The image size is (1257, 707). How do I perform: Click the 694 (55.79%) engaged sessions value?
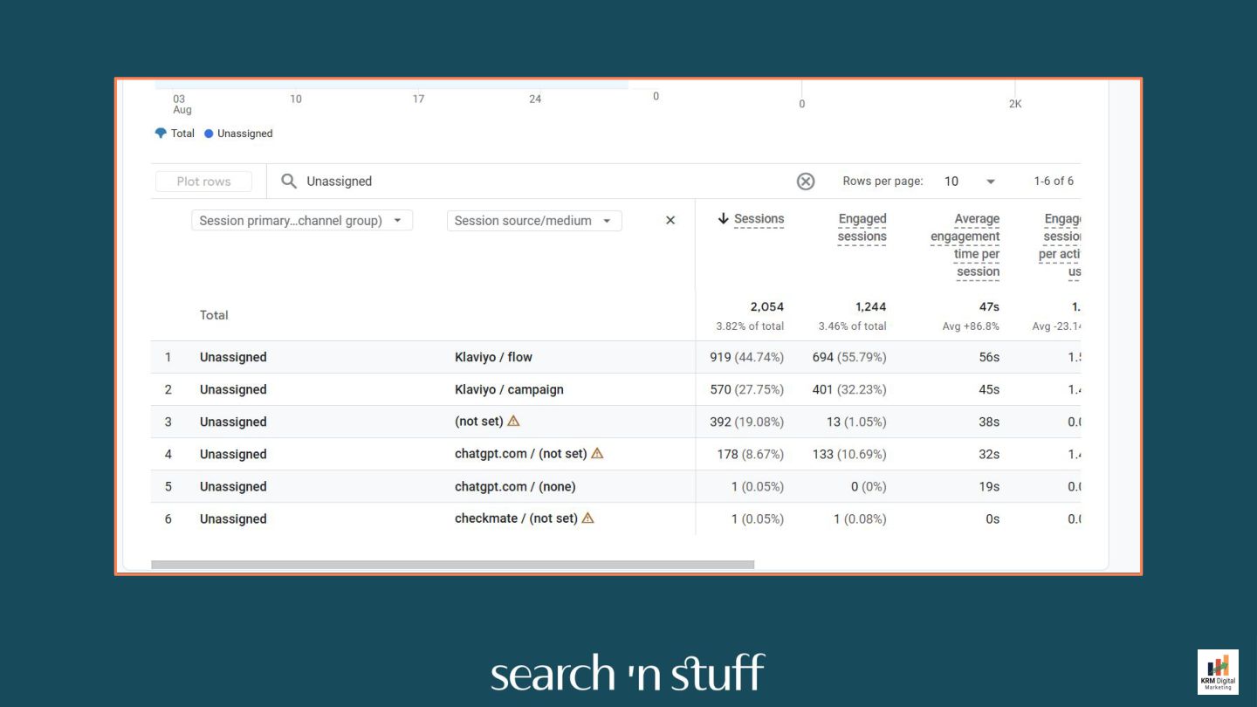(x=849, y=357)
